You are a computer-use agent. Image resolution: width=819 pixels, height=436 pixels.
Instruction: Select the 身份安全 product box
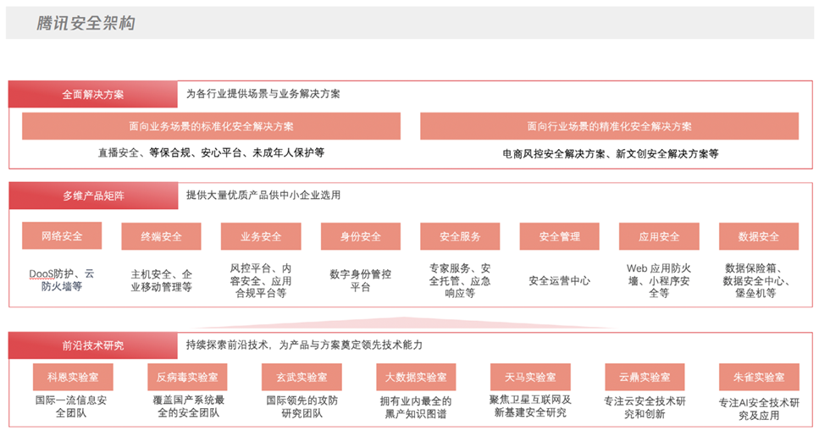(361, 236)
